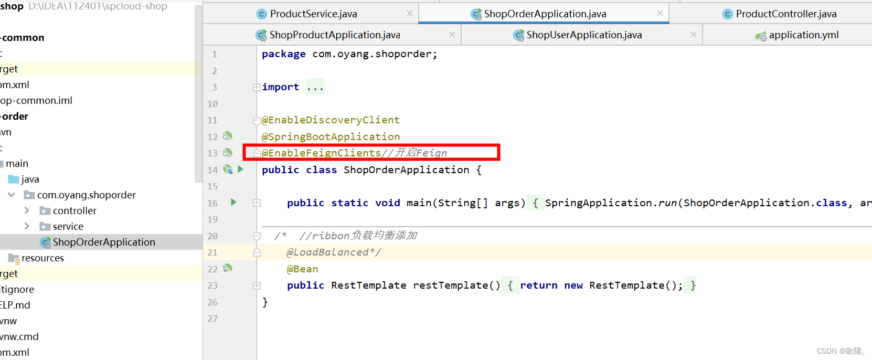Image resolution: width=872 pixels, height=360 pixels.
Task: Close ProductService.java tab
Action: tap(410, 13)
